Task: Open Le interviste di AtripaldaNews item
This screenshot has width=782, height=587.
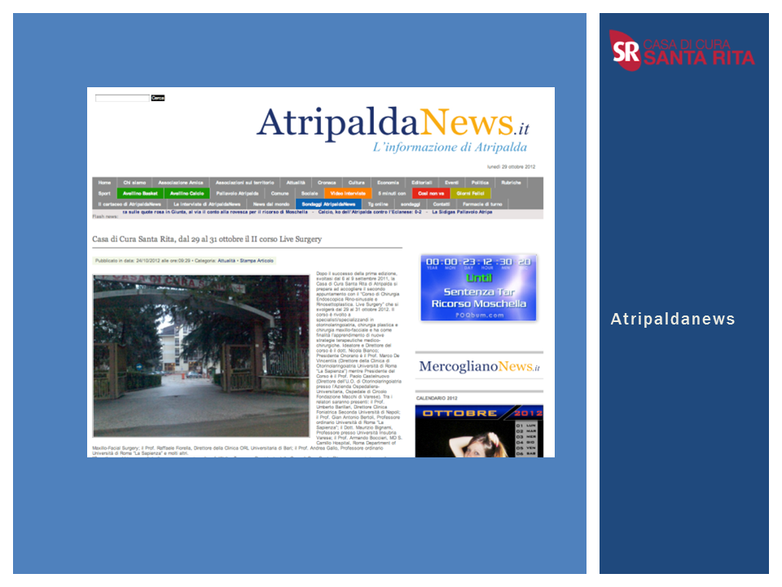Action: (x=207, y=204)
